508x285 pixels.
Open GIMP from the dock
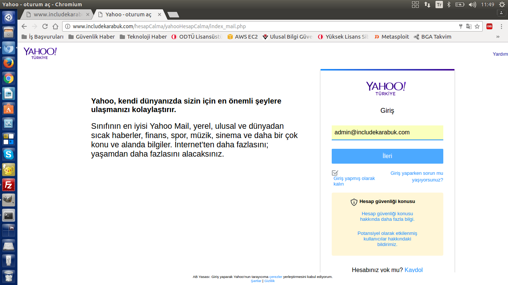(9, 200)
